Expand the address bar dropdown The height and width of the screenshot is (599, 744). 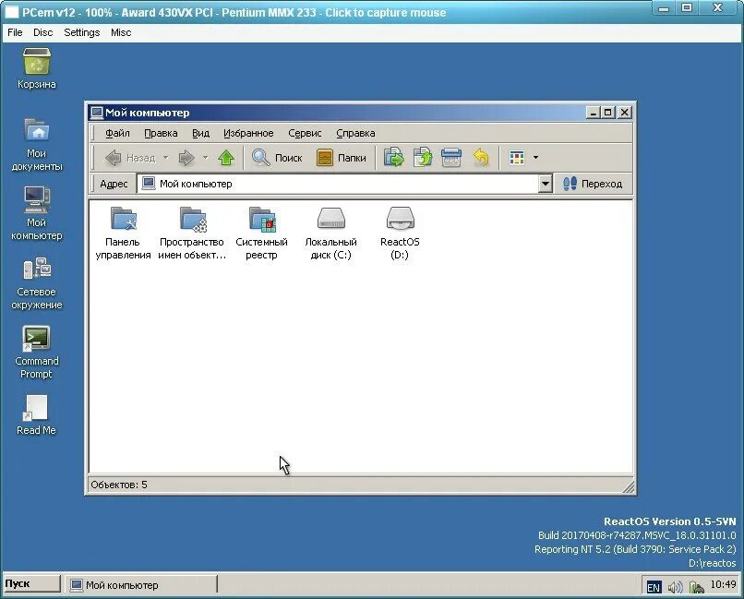[546, 184]
